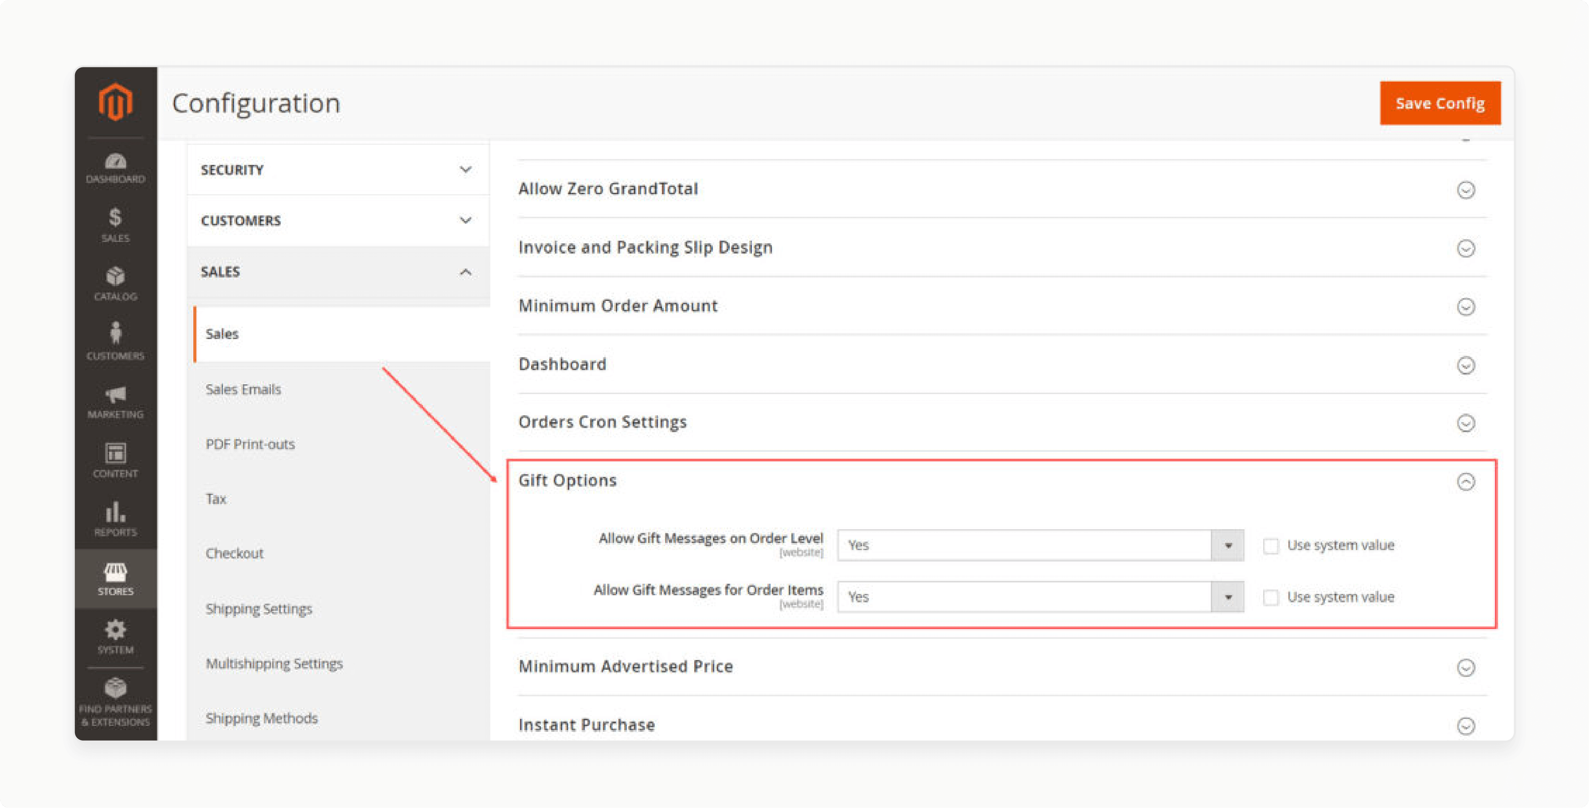Expand the Customers configuration group
1589x808 pixels.
pyautogui.click(x=338, y=221)
